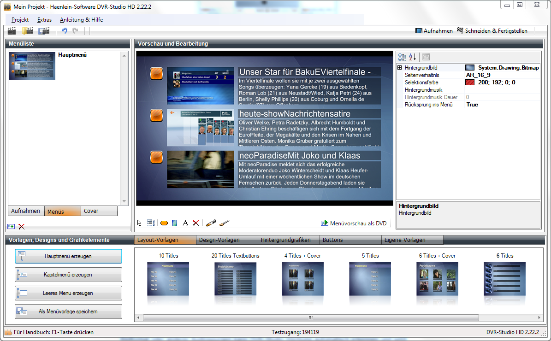Select the Layout-Vorlagen tab
Viewport: 551px width, 341px height.
pyautogui.click(x=165, y=240)
